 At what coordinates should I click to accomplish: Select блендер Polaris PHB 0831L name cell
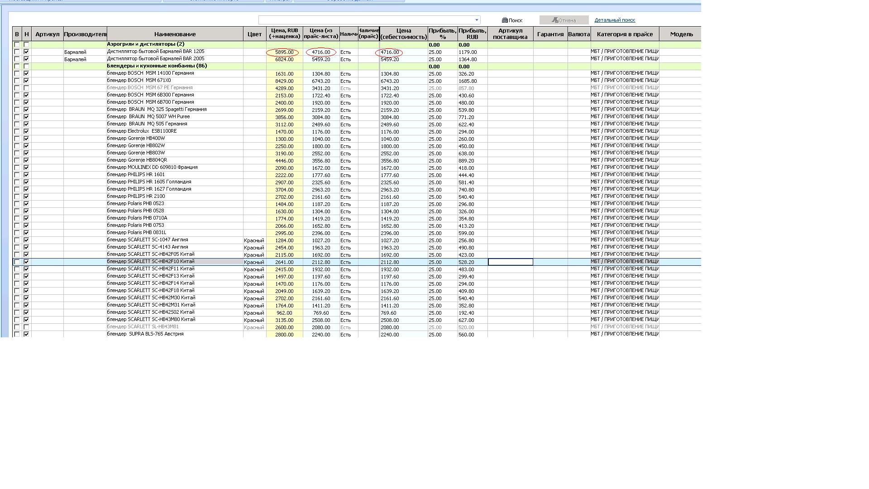point(175,233)
